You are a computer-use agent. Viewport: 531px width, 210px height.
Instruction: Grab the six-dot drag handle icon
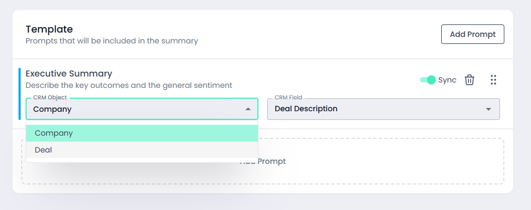tap(493, 80)
